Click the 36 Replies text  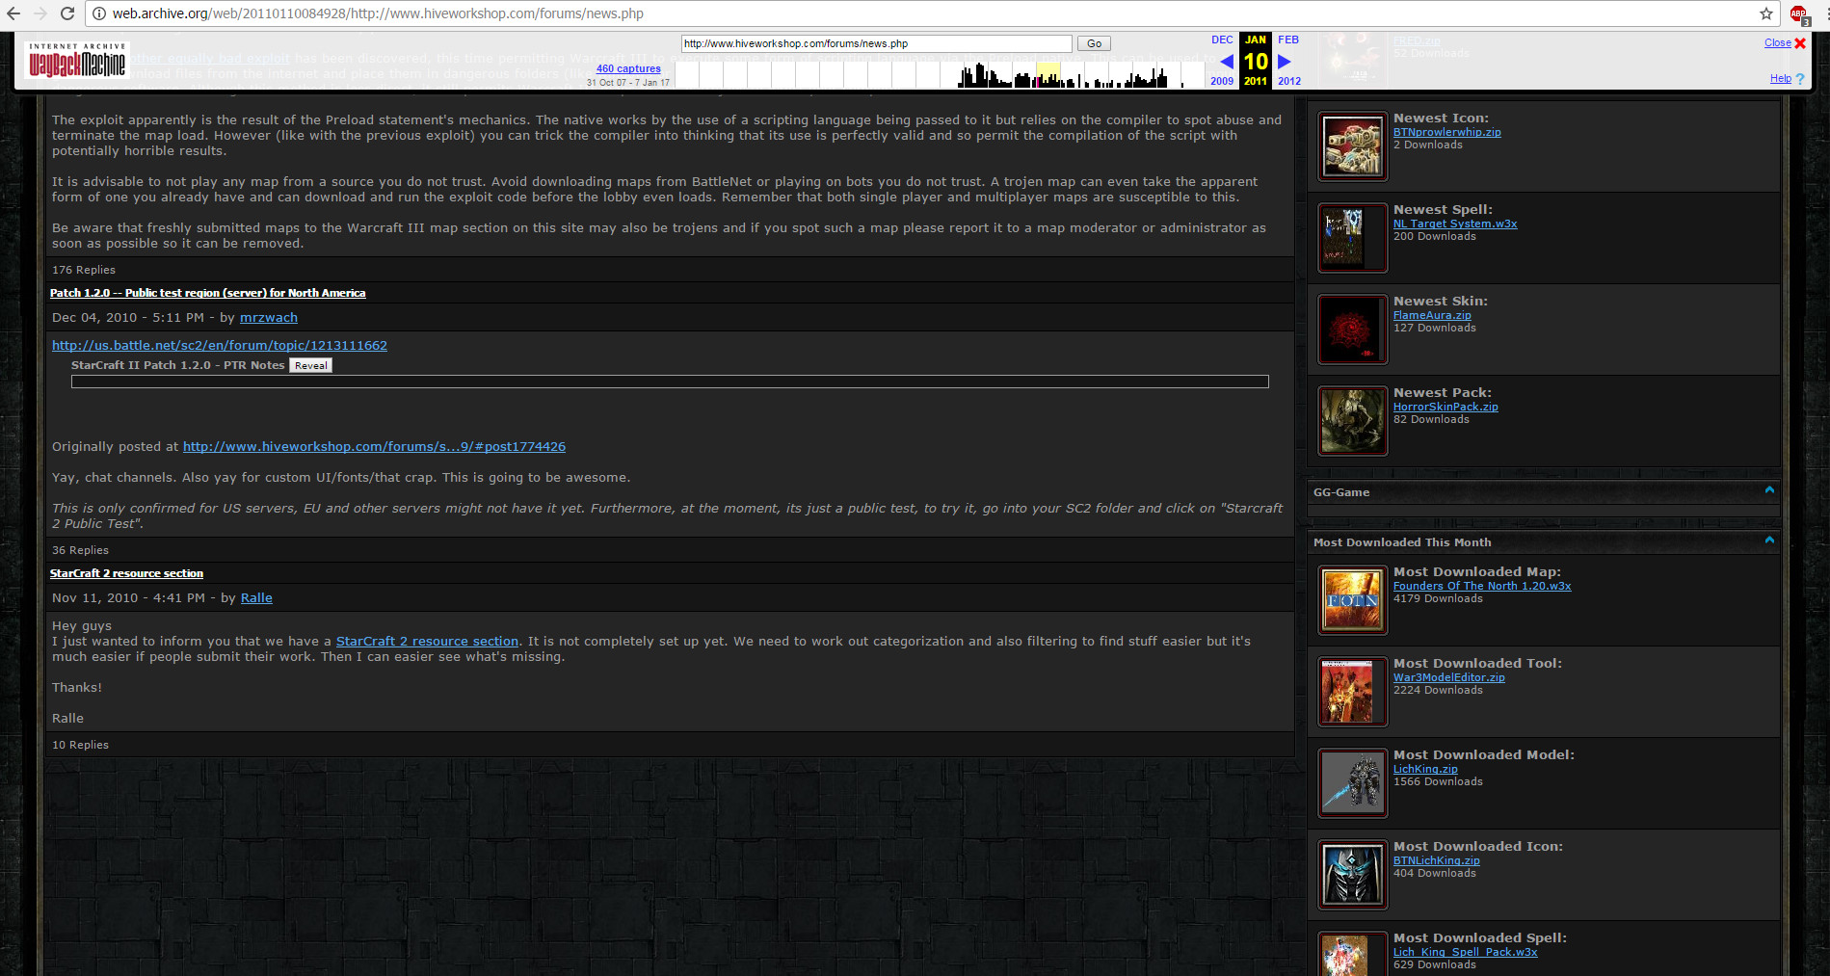click(x=80, y=551)
